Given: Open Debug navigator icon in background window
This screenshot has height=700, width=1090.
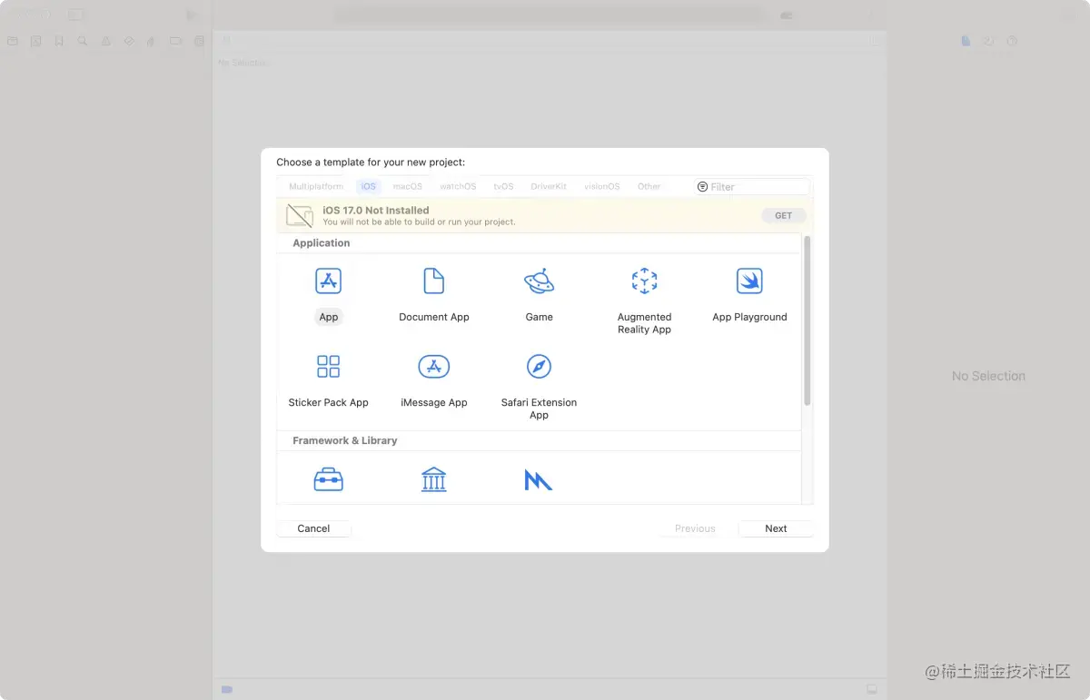Looking at the screenshot, I should pos(152,41).
